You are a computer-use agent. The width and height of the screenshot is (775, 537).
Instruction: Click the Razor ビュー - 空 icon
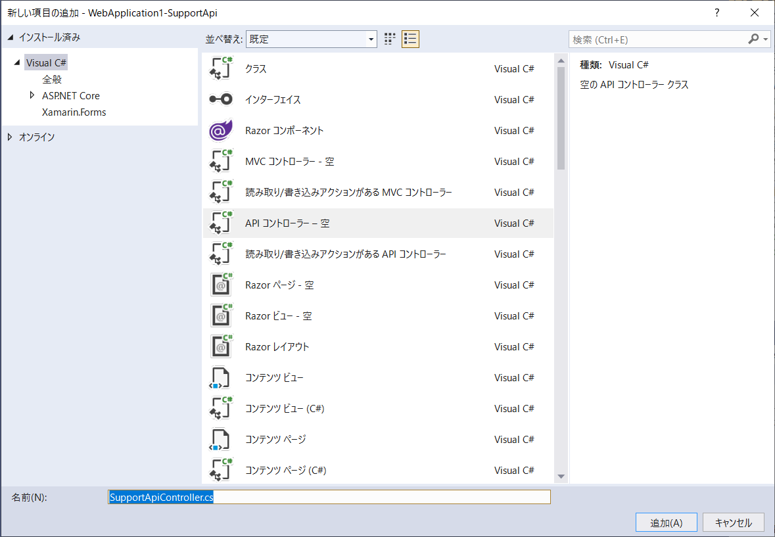click(x=221, y=315)
